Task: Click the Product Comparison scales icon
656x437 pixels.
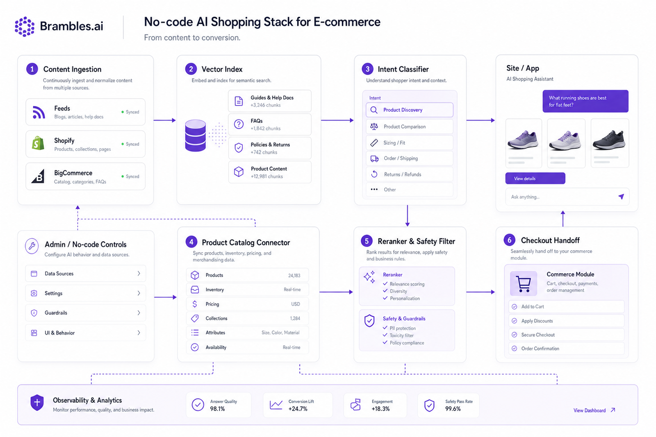Action: [374, 127]
